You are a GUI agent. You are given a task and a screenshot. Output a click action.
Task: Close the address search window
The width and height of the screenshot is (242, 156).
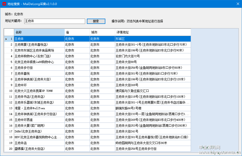[x=238, y=4]
